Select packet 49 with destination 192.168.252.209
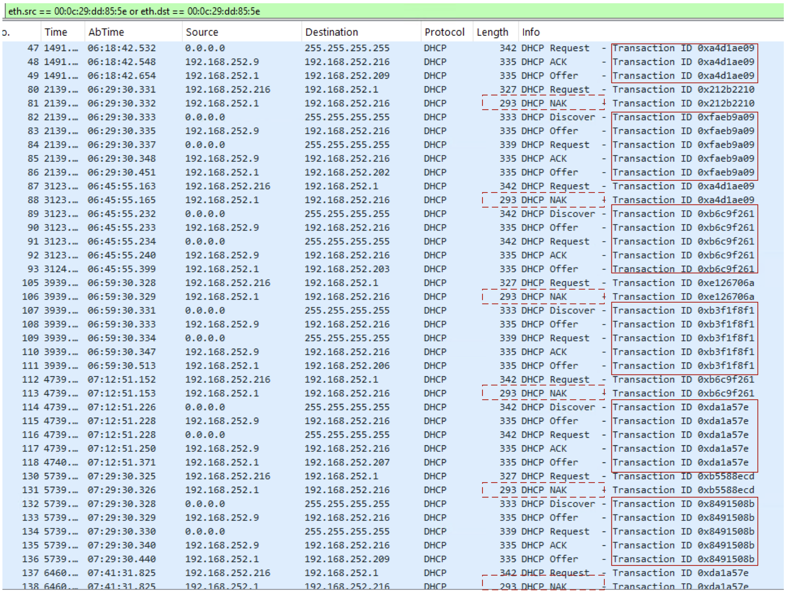The height and width of the screenshot is (595, 789). [393, 76]
